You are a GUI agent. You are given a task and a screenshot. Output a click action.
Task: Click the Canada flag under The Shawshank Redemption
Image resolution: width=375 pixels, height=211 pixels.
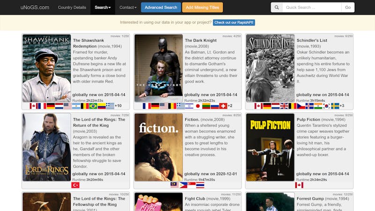34,106
